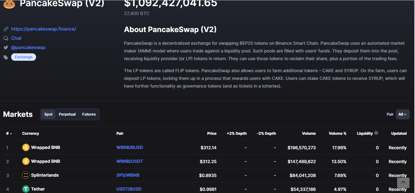
Task: Open the USDT/BUSD pair link
Action: 129,189
